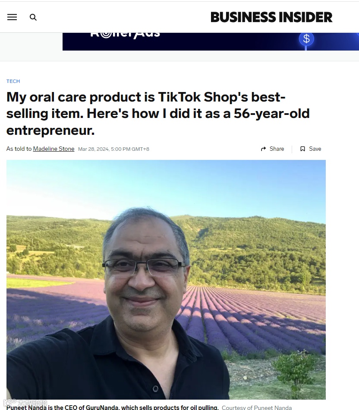This screenshot has width=359, height=410.
Task: Click the article date Mar 28, 2024
Action: coord(113,149)
